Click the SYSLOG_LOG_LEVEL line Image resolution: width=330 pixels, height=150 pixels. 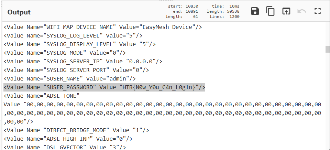[73, 35]
